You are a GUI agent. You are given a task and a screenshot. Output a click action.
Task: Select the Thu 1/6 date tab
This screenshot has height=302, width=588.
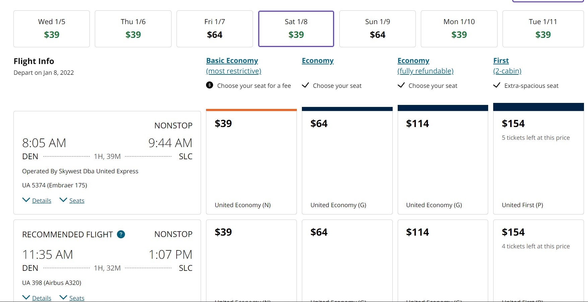[x=133, y=29]
